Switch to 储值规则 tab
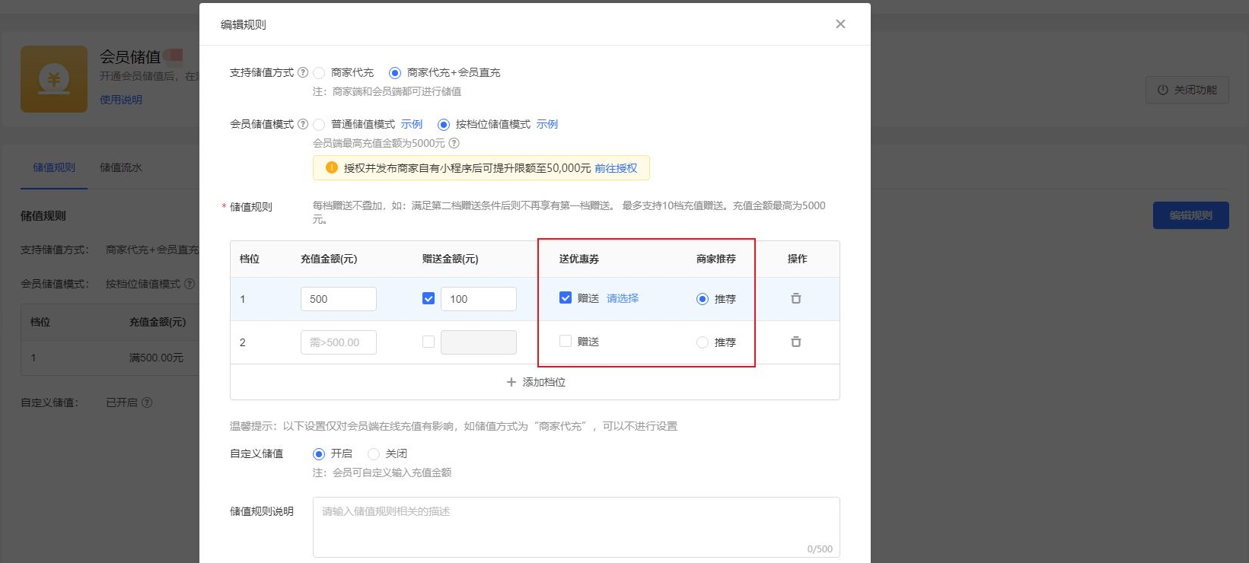This screenshot has width=1249, height=563. pos(54,167)
